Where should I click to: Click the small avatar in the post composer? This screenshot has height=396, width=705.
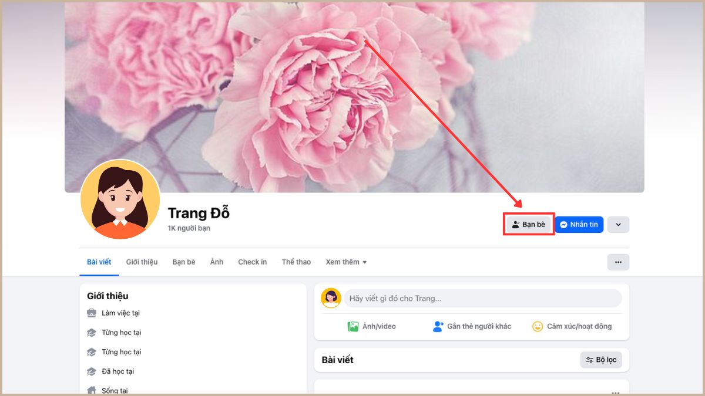331,298
